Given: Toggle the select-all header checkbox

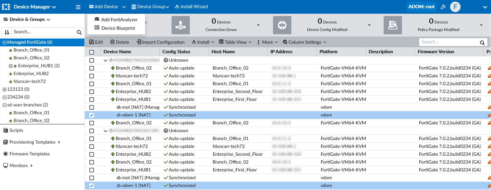Looking at the screenshot, I should tap(92, 52).
